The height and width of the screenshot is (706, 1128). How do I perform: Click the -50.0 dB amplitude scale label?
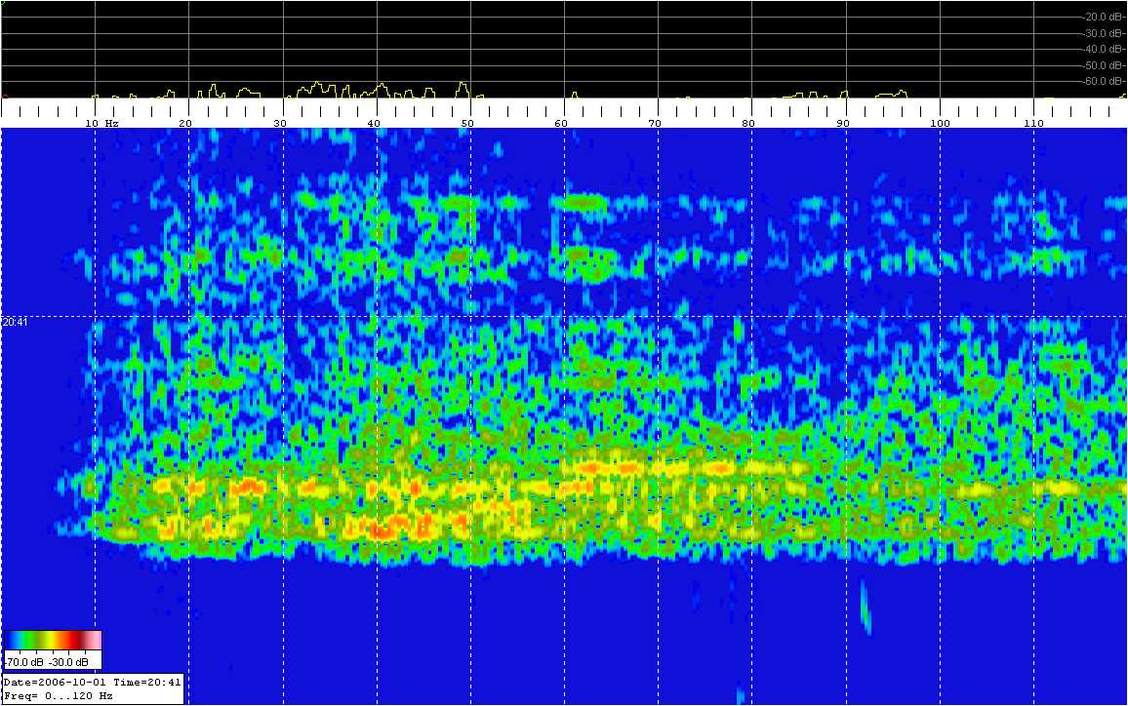1104,65
